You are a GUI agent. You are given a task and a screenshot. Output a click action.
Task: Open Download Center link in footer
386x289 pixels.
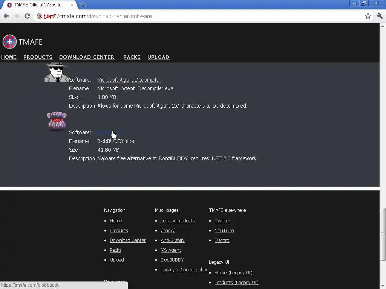point(127,240)
